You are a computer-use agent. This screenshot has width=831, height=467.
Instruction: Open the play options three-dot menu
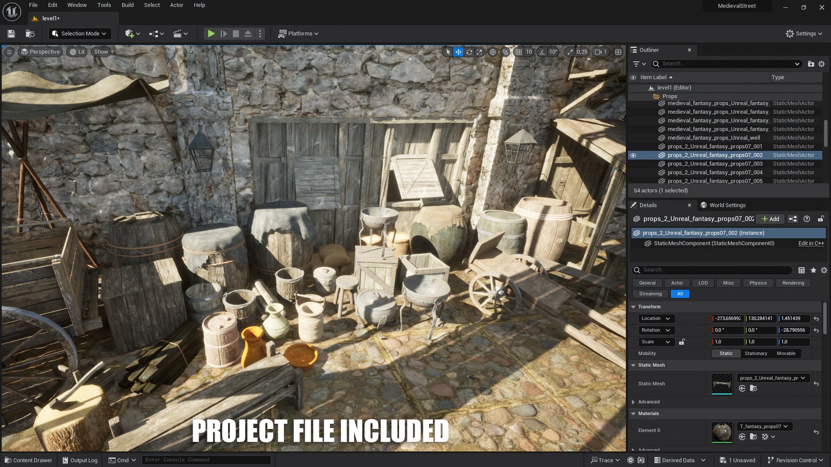pyautogui.click(x=260, y=34)
